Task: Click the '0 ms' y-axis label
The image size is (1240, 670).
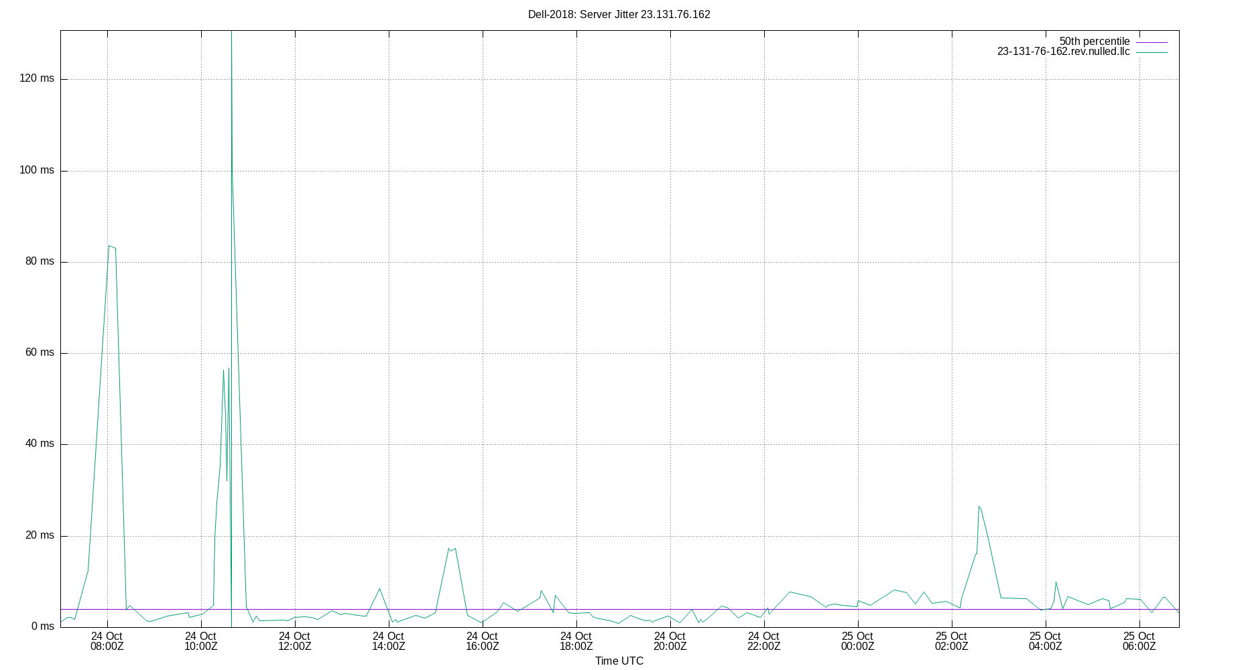Action: point(42,626)
